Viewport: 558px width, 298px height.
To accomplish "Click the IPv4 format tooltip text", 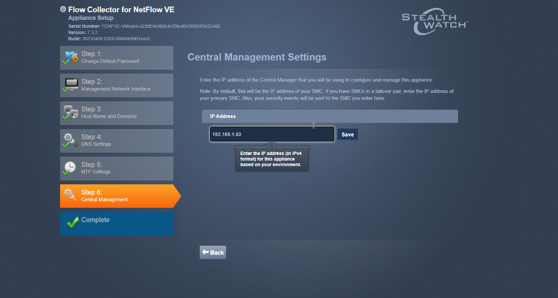I will coord(272,159).
